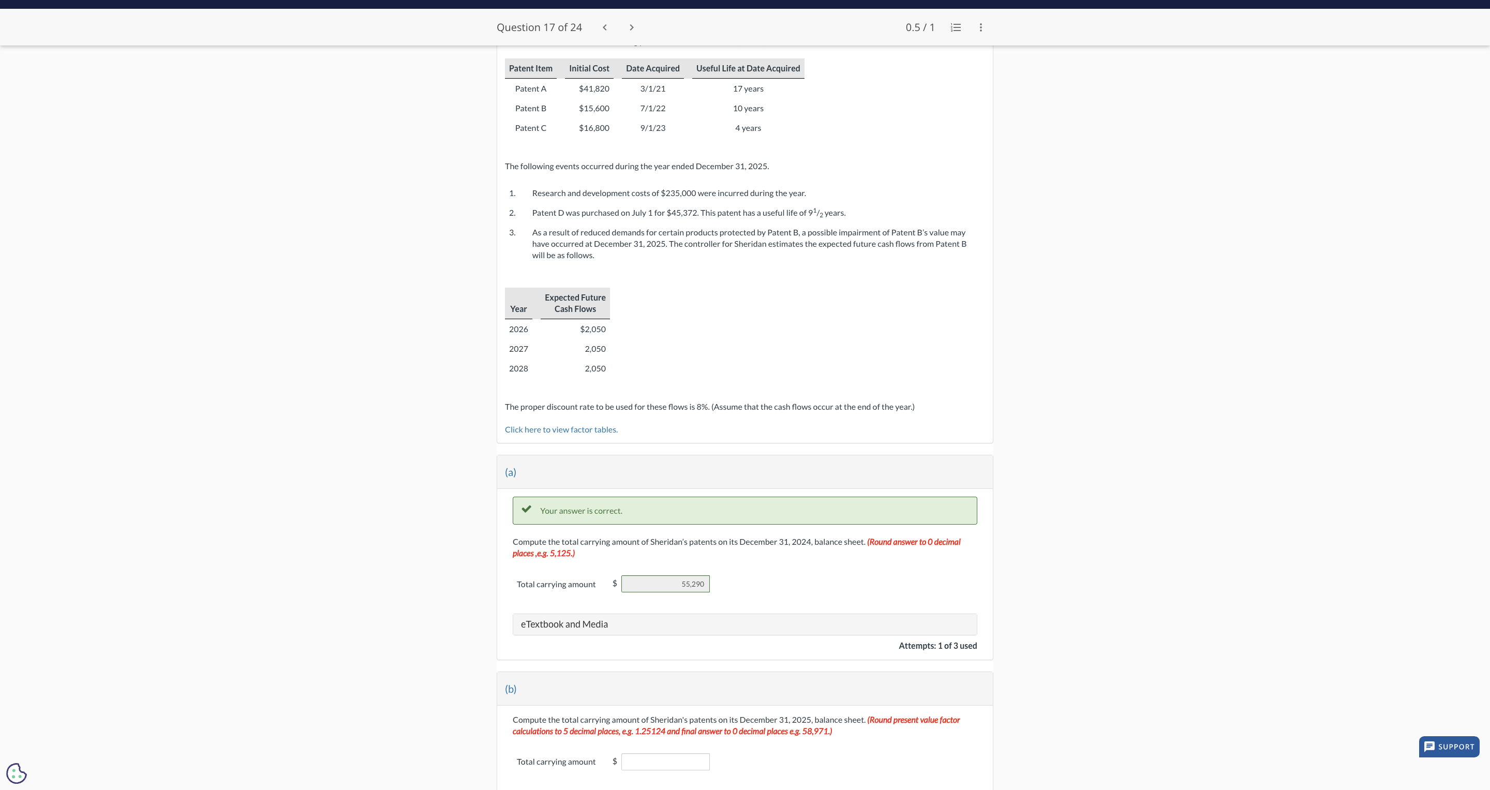Advance to the next question chevron

631,27
